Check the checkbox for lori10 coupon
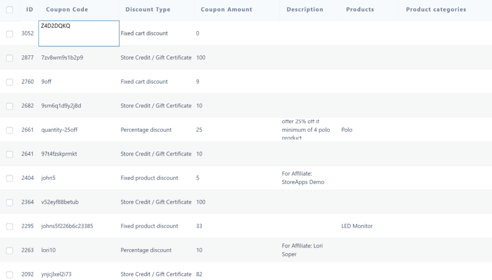This screenshot has width=492, height=280. pyautogui.click(x=9, y=250)
